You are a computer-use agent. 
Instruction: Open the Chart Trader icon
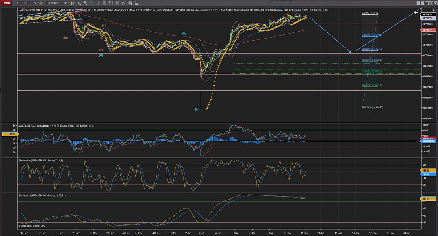[111, 3]
